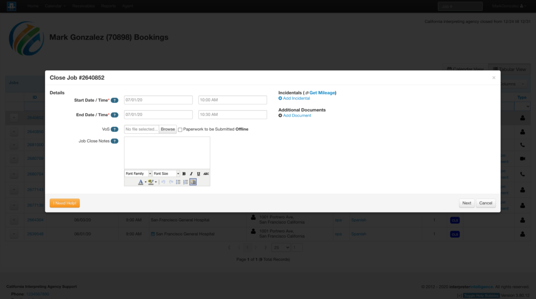Click inside Job Close Notes text area
536x299 pixels.
[167, 153]
